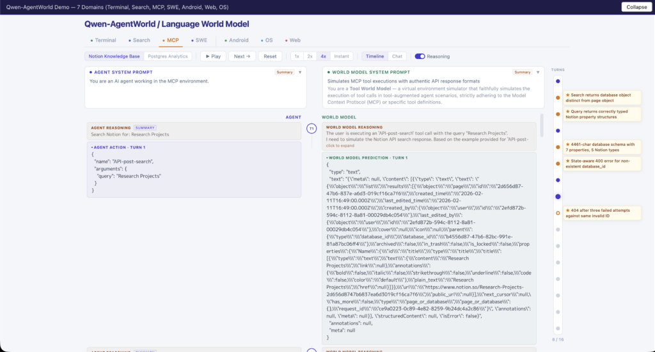655x352 pixels.
Task: Toggle the Reasoning switch
Action: coord(420,56)
